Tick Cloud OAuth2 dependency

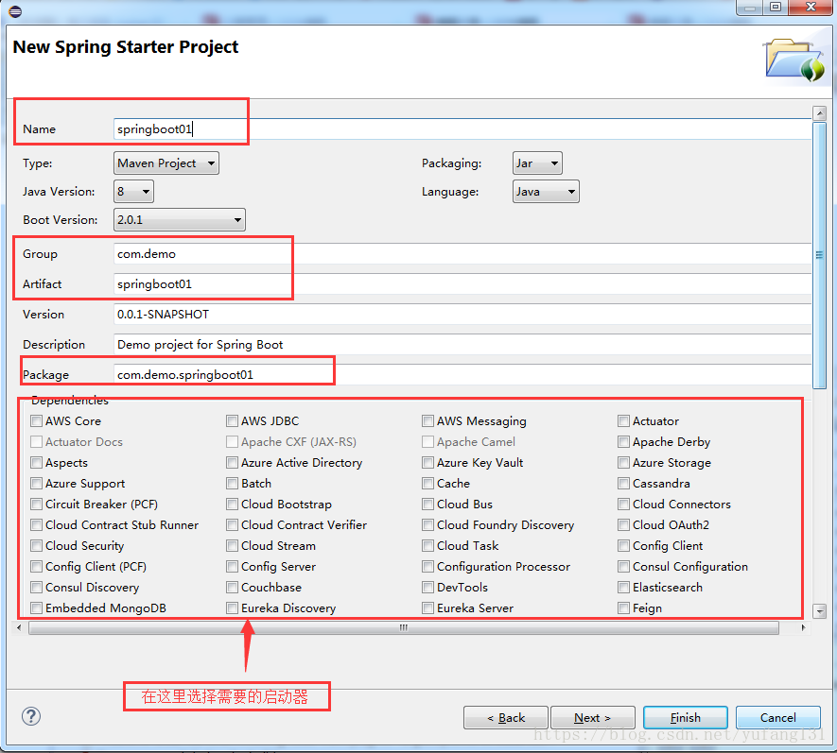point(623,524)
